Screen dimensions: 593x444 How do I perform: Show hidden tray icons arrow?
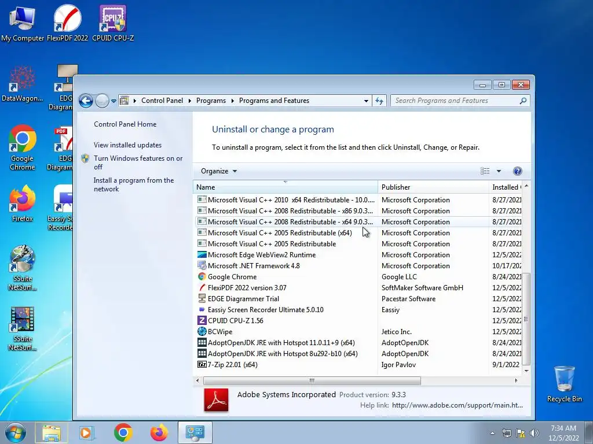click(x=492, y=433)
